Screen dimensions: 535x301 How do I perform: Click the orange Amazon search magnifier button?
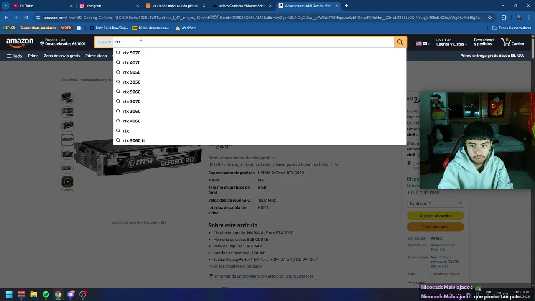point(400,42)
